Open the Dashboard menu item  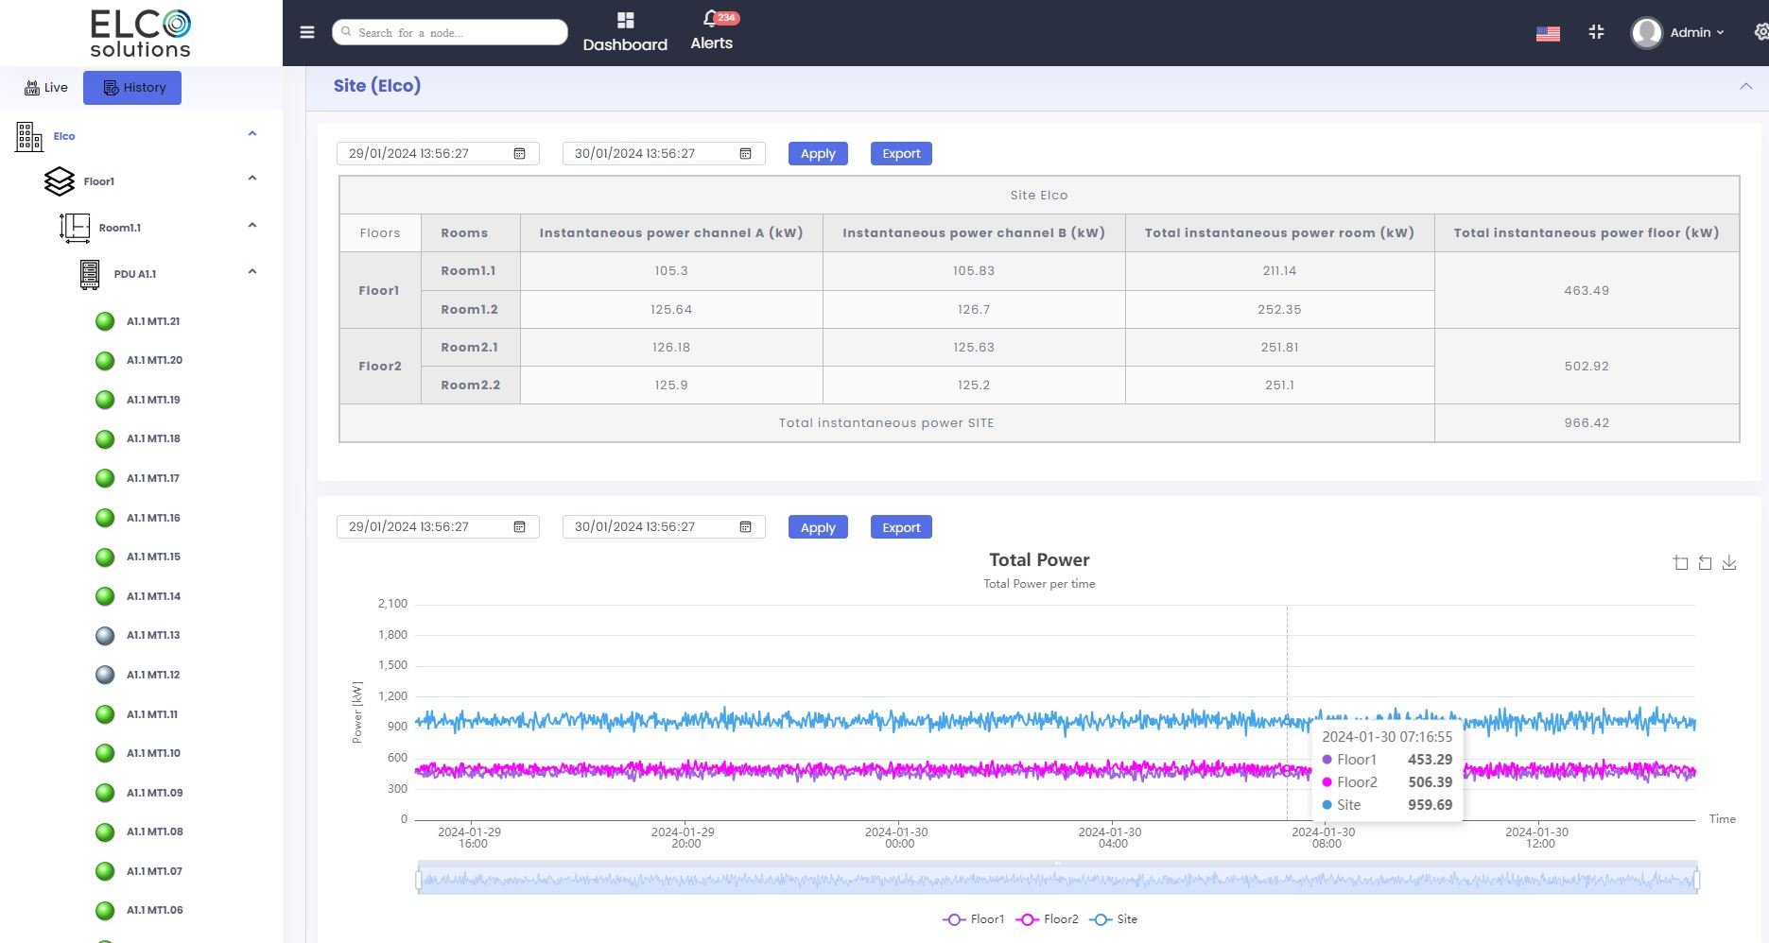coord(625,32)
